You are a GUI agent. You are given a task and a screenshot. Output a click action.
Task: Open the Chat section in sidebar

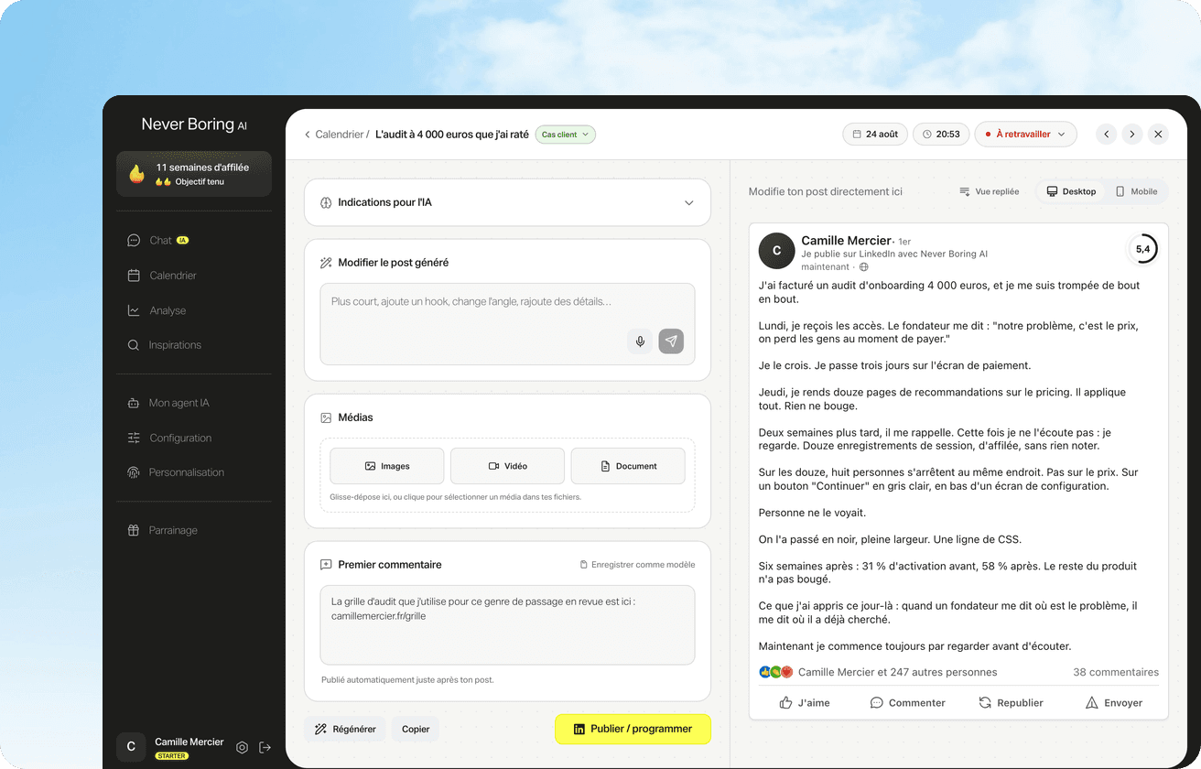(159, 241)
